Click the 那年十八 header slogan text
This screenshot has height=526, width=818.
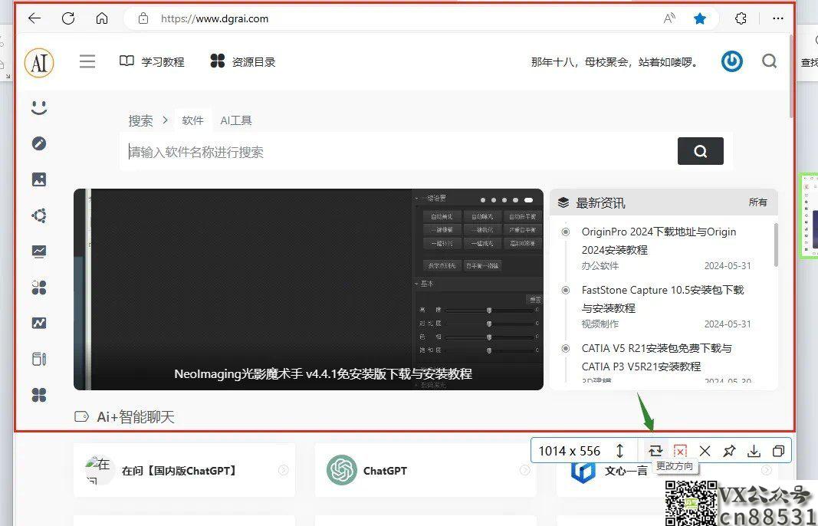[x=615, y=62]
